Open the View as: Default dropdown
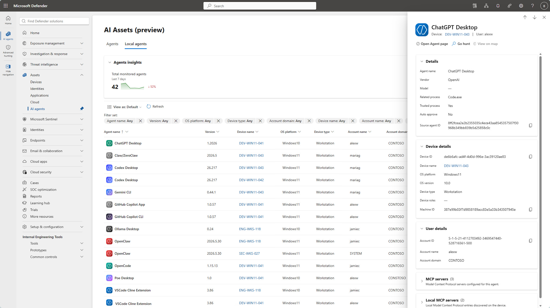550x308 pixels. click(x=124, y=107)
